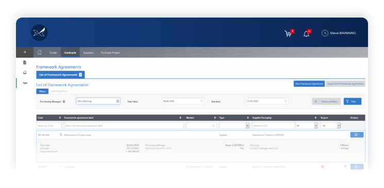Click New Framework Agreement button
This screenshot has height=188, width=384.
tap(309, 84)
